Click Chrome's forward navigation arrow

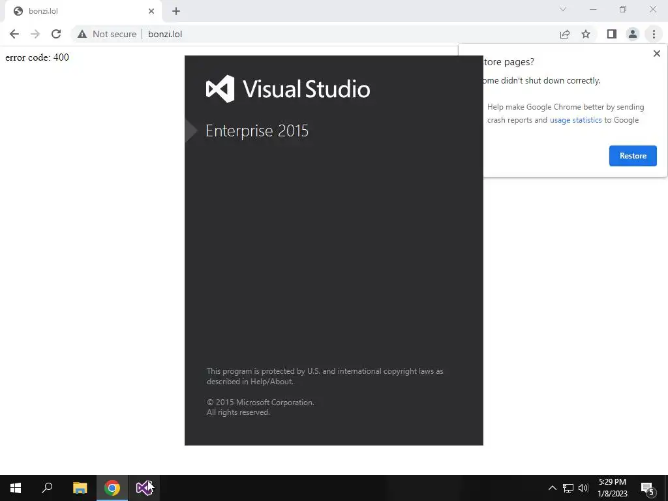pos(35,34)
